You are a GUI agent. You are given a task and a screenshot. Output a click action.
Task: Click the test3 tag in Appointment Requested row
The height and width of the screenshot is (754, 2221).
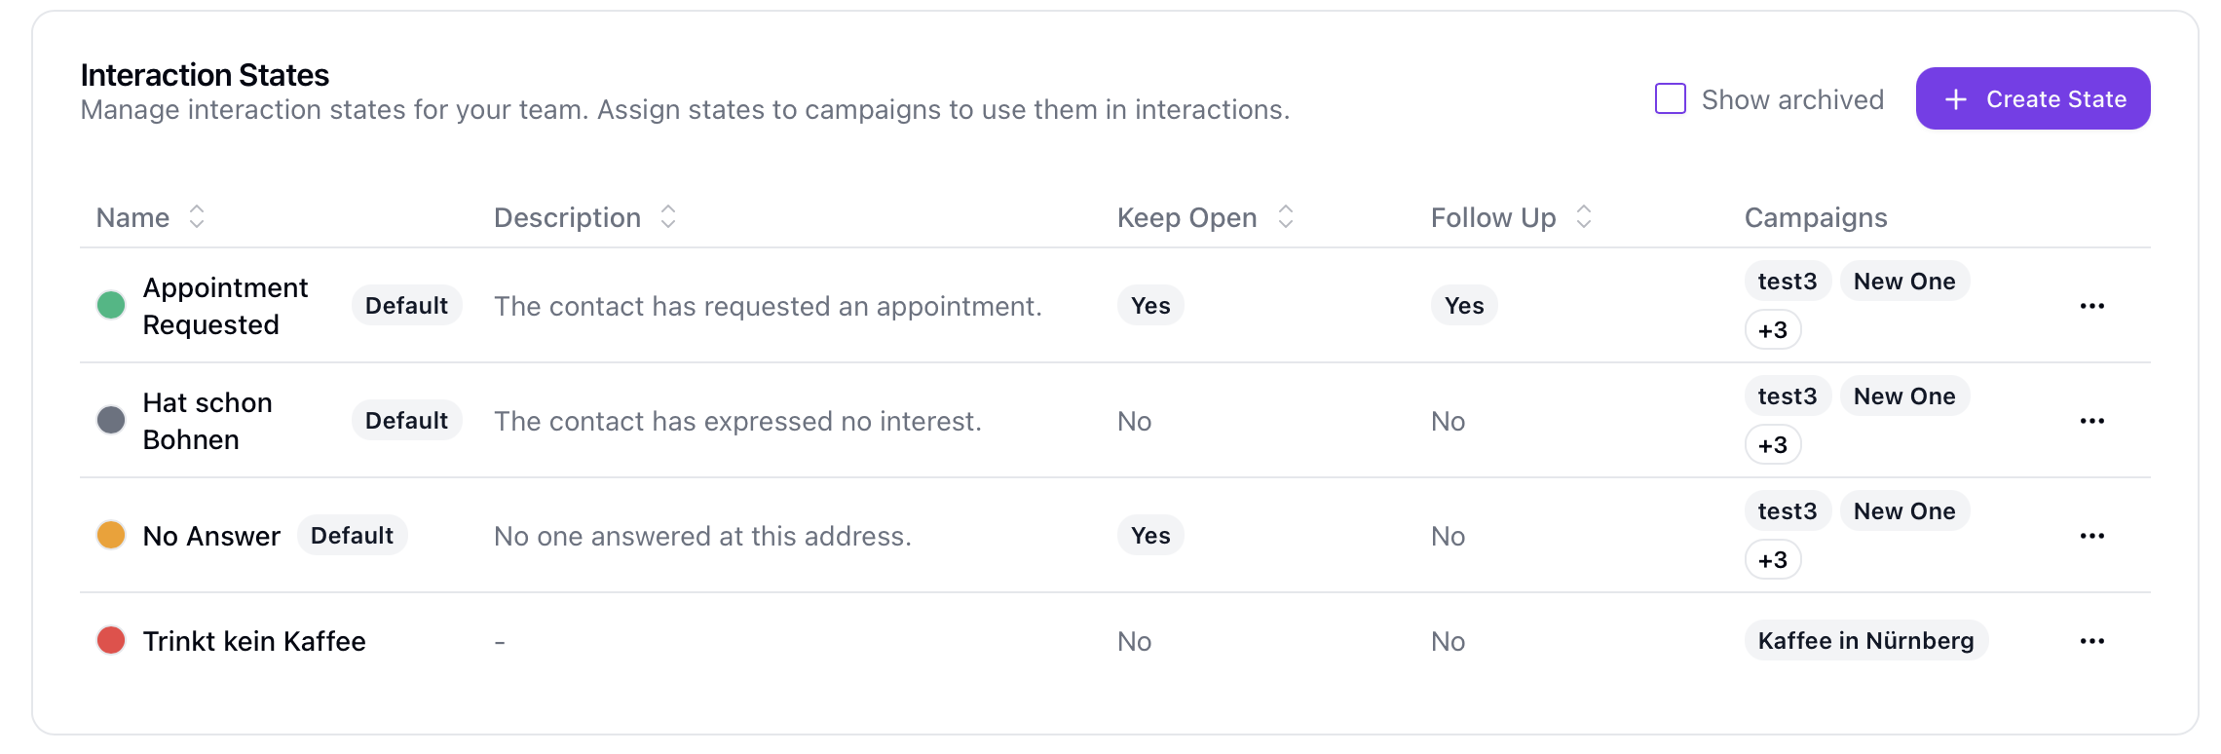[1788, 282]
